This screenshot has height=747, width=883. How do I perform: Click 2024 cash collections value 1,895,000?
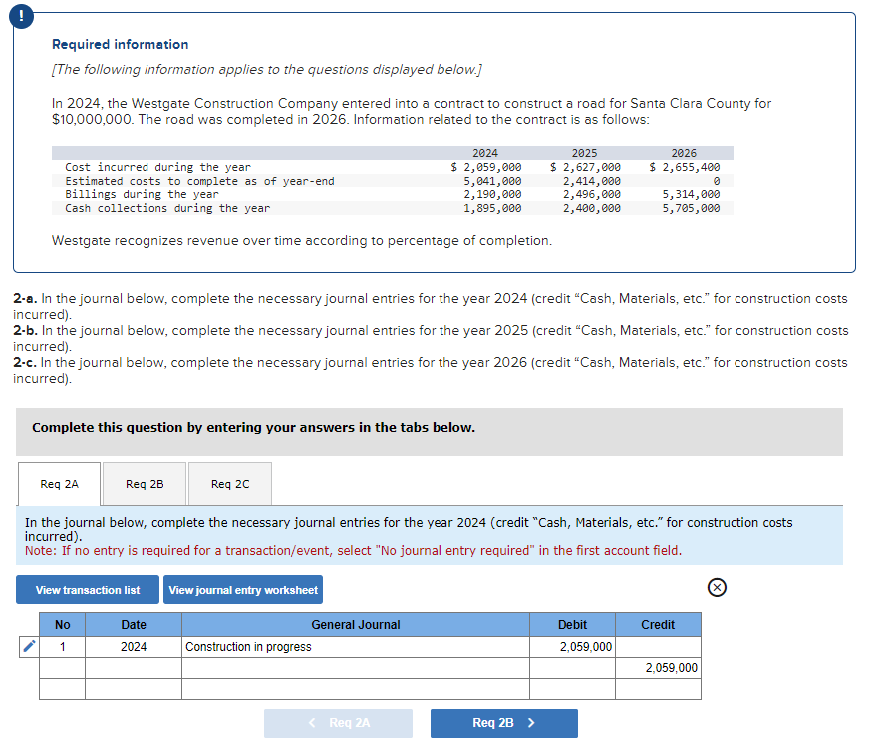[492, 208]
